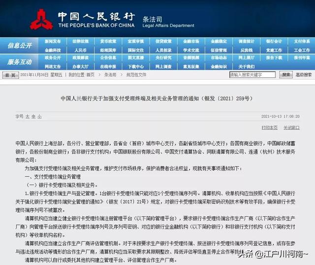Focus the search keyword input field

(252, 74)
